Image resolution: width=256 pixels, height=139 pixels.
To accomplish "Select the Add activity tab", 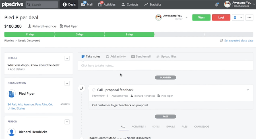I will point(116,57).
